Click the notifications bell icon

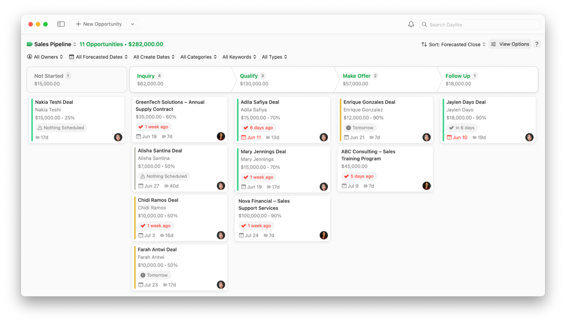click(x=411, y=24)
